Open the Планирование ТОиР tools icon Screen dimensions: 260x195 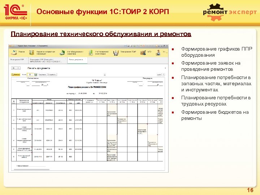tap(116, 53)
